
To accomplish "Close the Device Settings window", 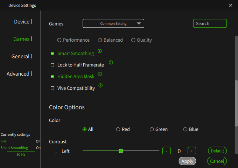I will (230, 5).
